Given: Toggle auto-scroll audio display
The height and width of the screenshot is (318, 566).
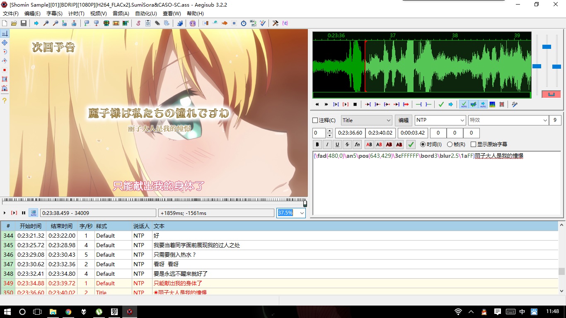Looking at the screenshot, I should pyautogui.click(x=483, y=104).
